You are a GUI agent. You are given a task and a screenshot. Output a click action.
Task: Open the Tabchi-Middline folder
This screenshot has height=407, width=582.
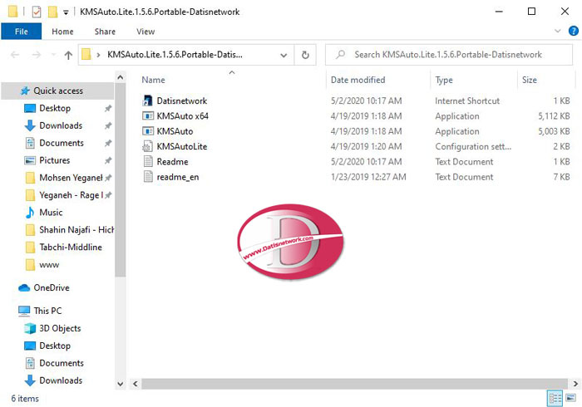[71, 248]
